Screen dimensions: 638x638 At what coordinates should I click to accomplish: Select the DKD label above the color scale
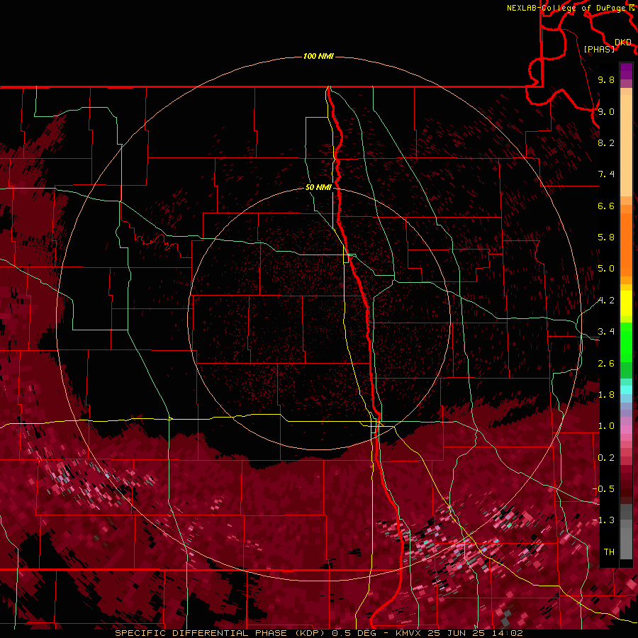click(x=623, y=42)
